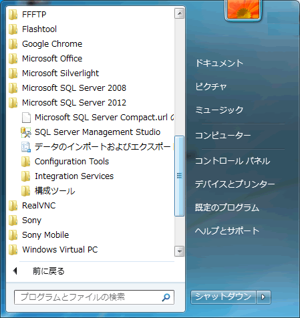Expand the Google Chrome program group
Screen dimensions: 300x318
(x=52, y=44)
